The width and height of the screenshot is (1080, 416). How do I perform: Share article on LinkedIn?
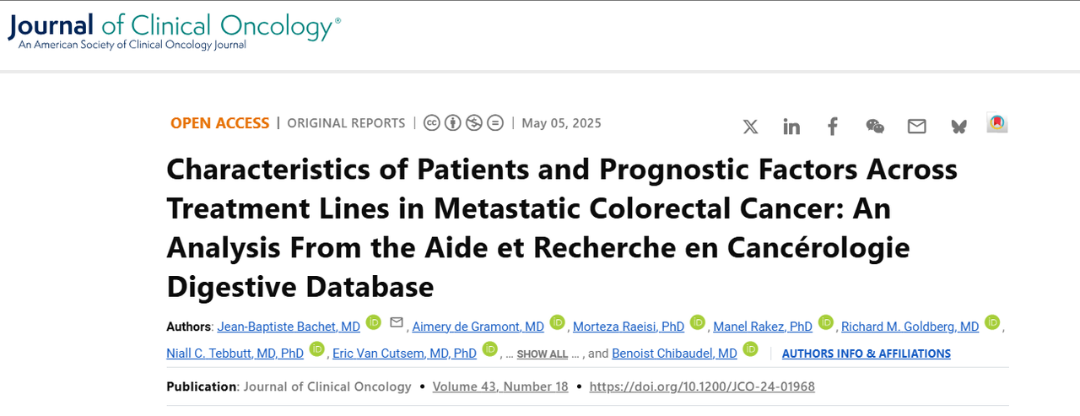(x=791, y=127)
